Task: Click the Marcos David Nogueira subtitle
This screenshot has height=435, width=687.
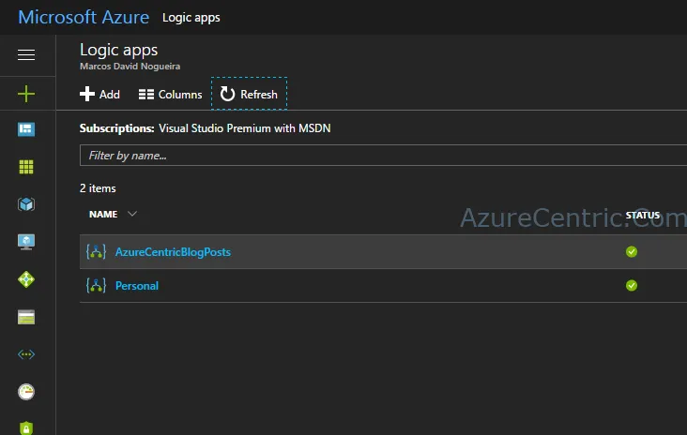Action: (130, 66)
